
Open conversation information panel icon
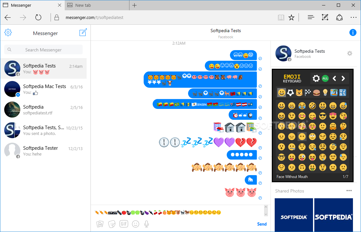(x=353, y=32)
